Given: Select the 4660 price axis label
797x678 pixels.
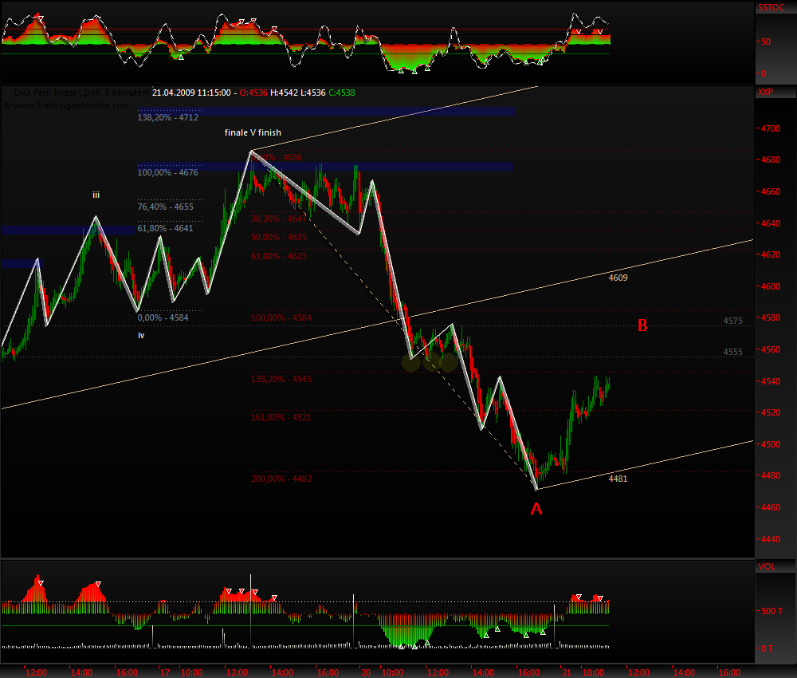Looking at the screenshot, I should pyautogui.click(x=770, y=191).
